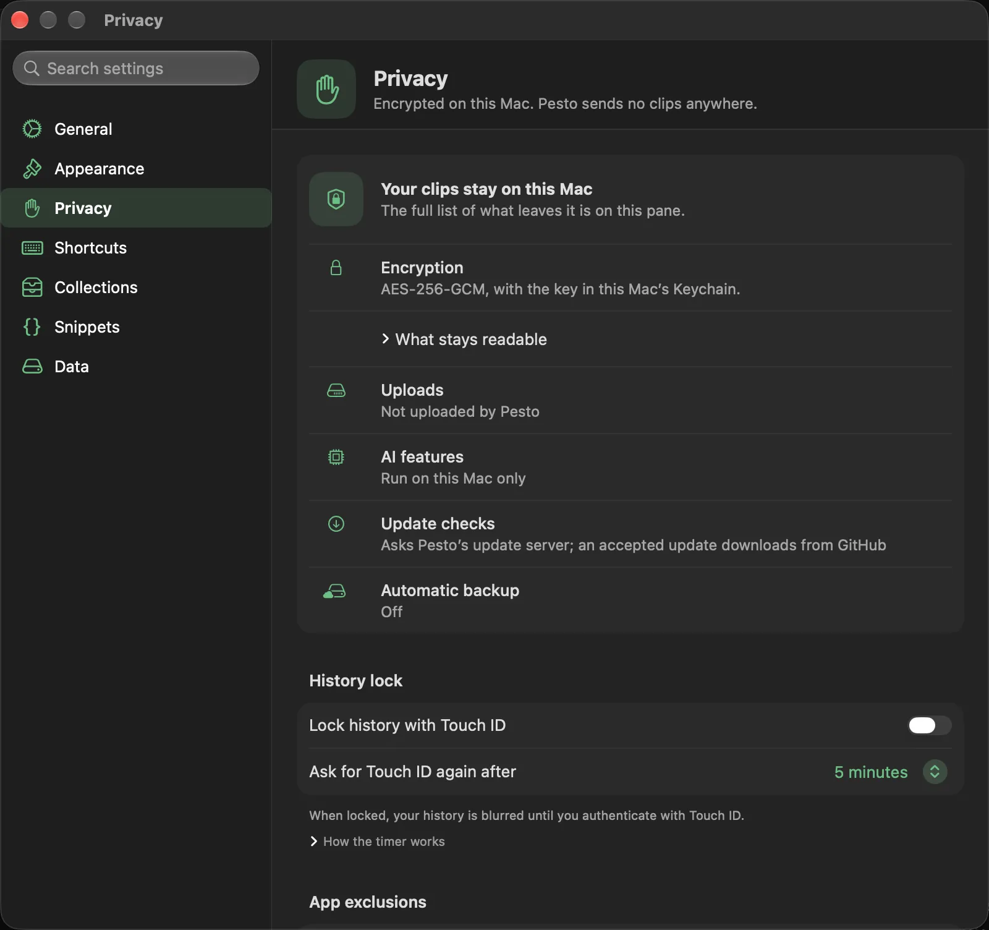Click the 'App exclusions' section heading
The width and height of the screenshot is (989, 930).
coord(368,902)
